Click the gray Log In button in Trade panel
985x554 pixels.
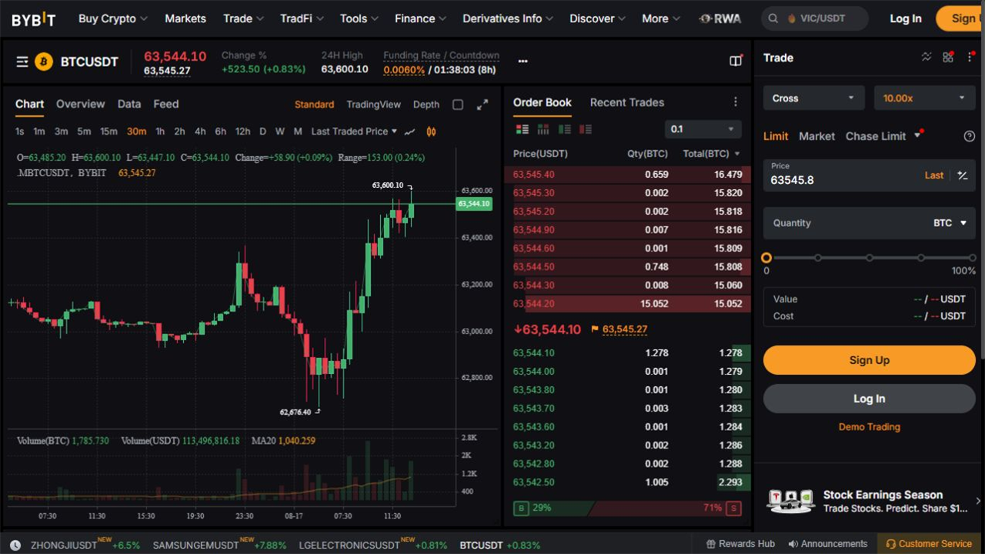pos(870,399)
